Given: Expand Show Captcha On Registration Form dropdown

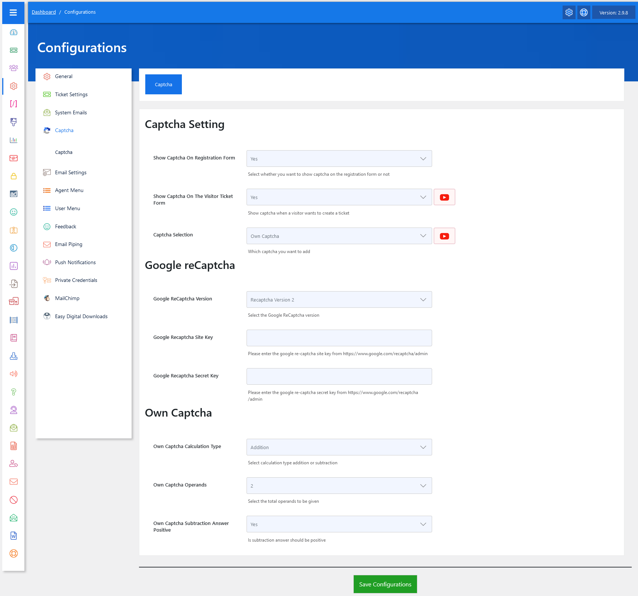Looking at the screenshot, I should (339, 159).
